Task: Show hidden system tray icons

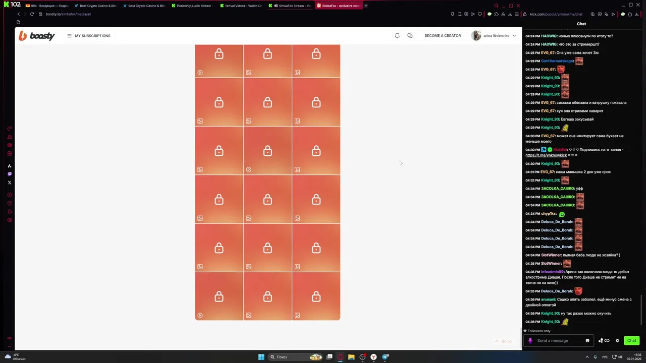Action: 588,357
